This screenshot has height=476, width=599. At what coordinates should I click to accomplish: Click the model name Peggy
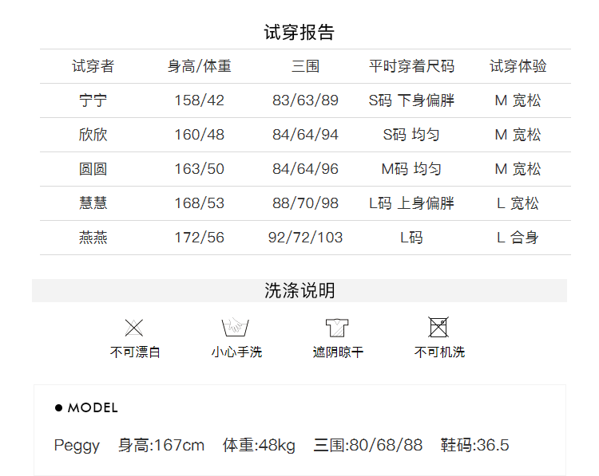(x=77, y=446)
